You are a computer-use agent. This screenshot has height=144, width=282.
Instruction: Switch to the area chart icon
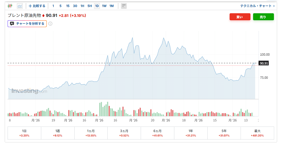20,6
